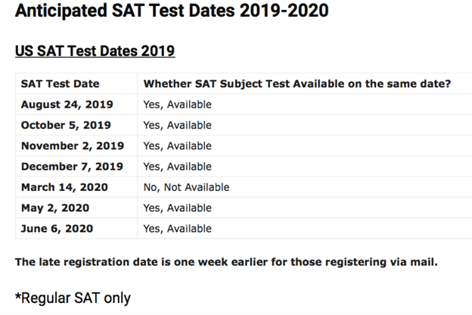The width and height of the screenshot is (472, 315).
Task: Click 'Yes, Available' in the June 6 row
Action: point(177,229)
